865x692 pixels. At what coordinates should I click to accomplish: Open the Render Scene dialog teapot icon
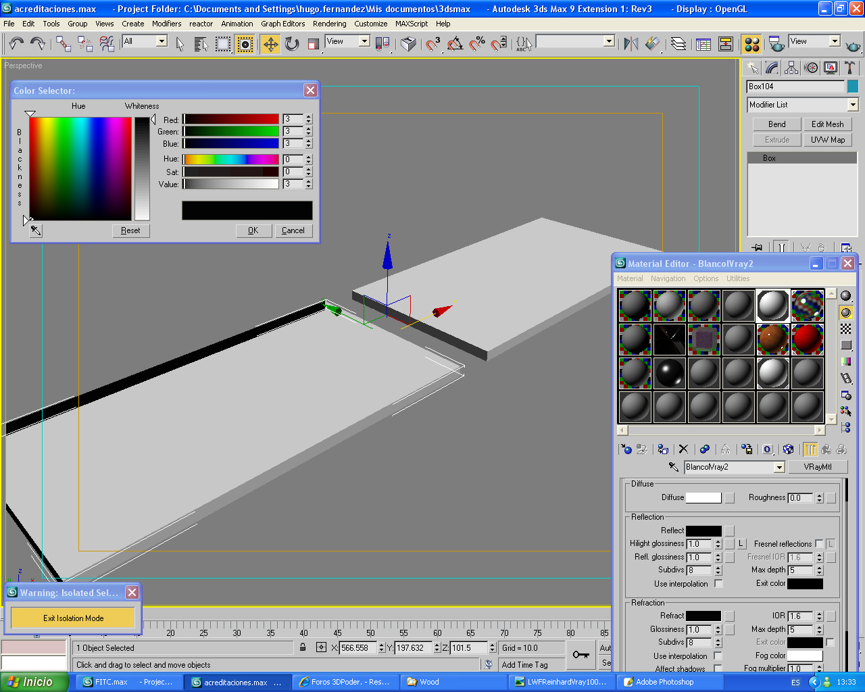pos(776,44)
